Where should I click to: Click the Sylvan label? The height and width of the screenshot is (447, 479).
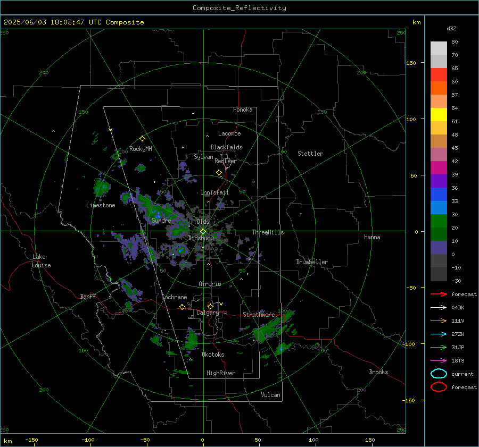[203, 157]
